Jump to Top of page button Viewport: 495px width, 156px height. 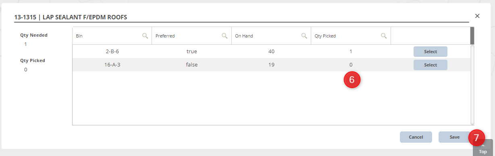[483, 148]
